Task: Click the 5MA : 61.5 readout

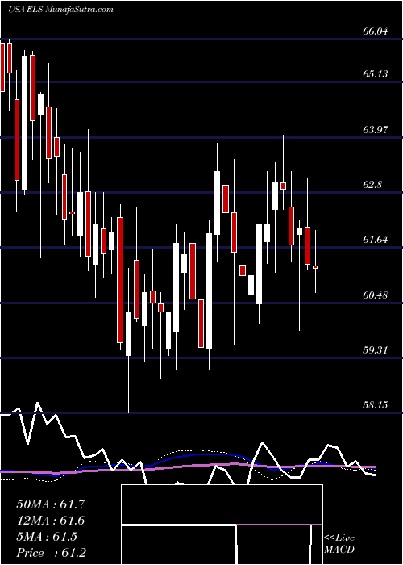Action: click(47, 537)
